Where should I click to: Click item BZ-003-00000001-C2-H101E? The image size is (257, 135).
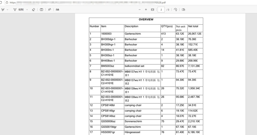(112, 98)
